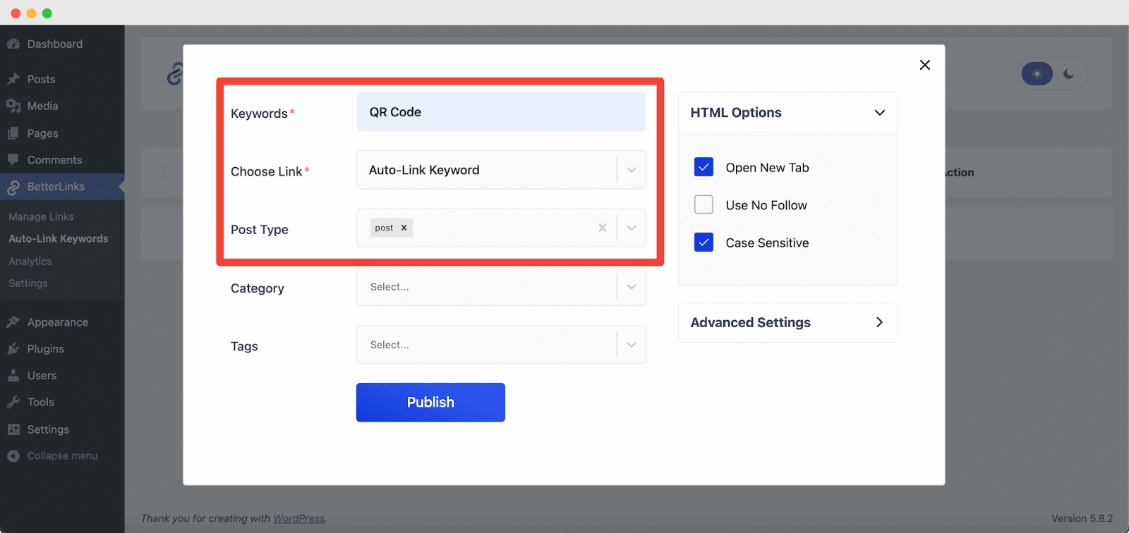Uncheck the Open New Tab checkbox
Viewport: 1129px width, 533px height.
click(704, 167)
